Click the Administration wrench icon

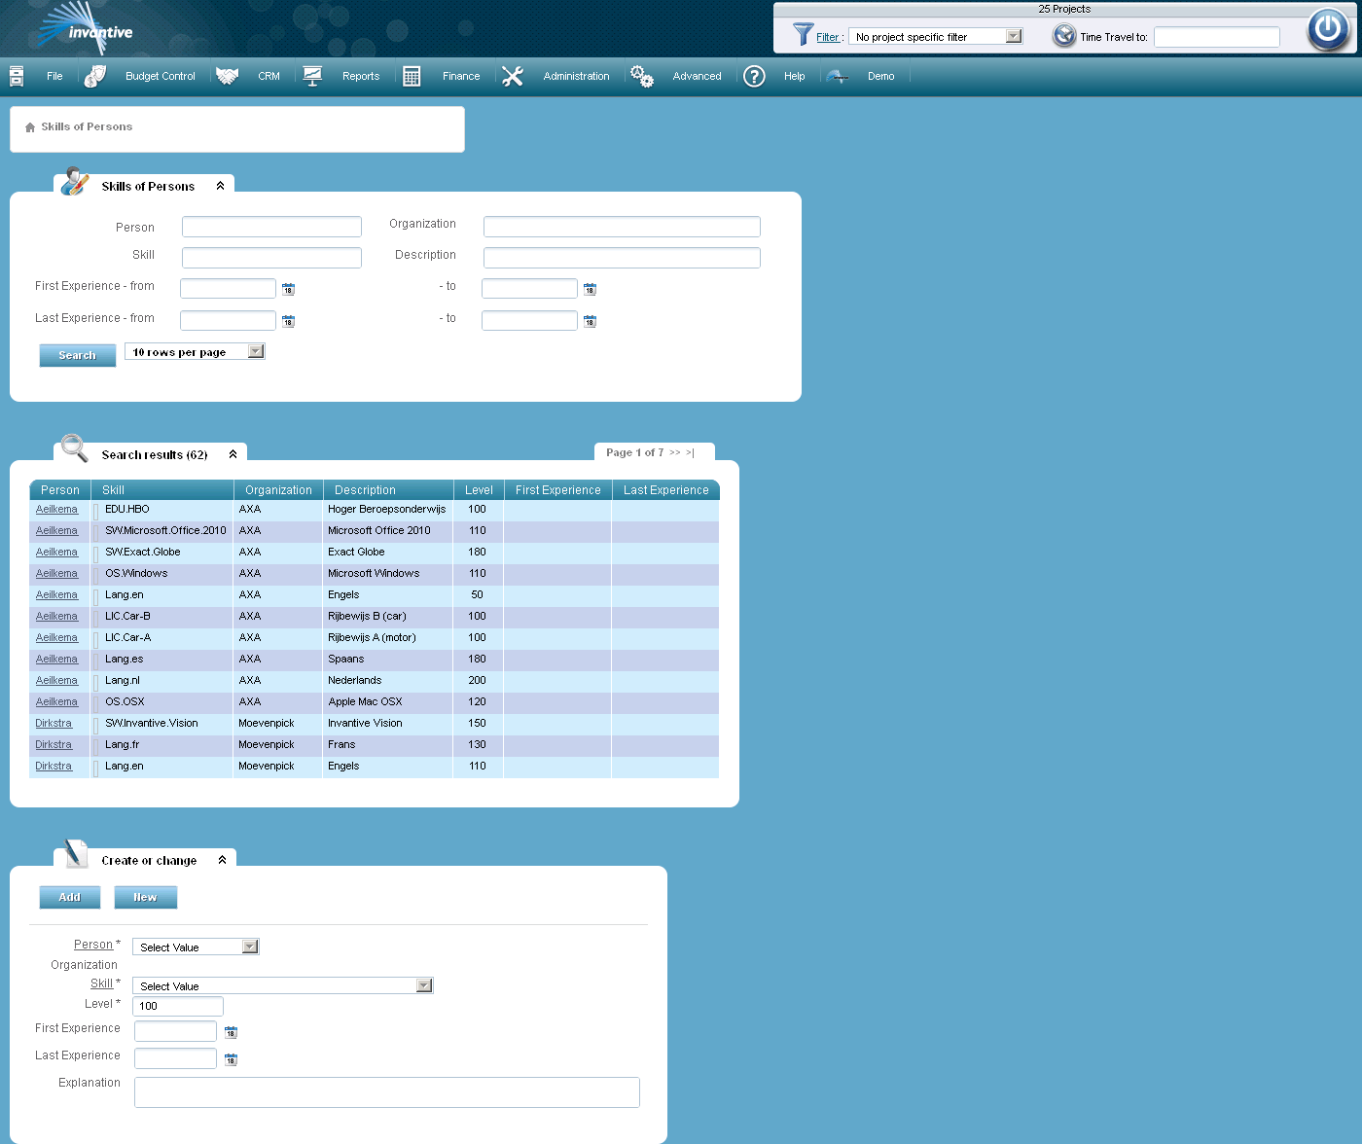click(x=513, y=76)
